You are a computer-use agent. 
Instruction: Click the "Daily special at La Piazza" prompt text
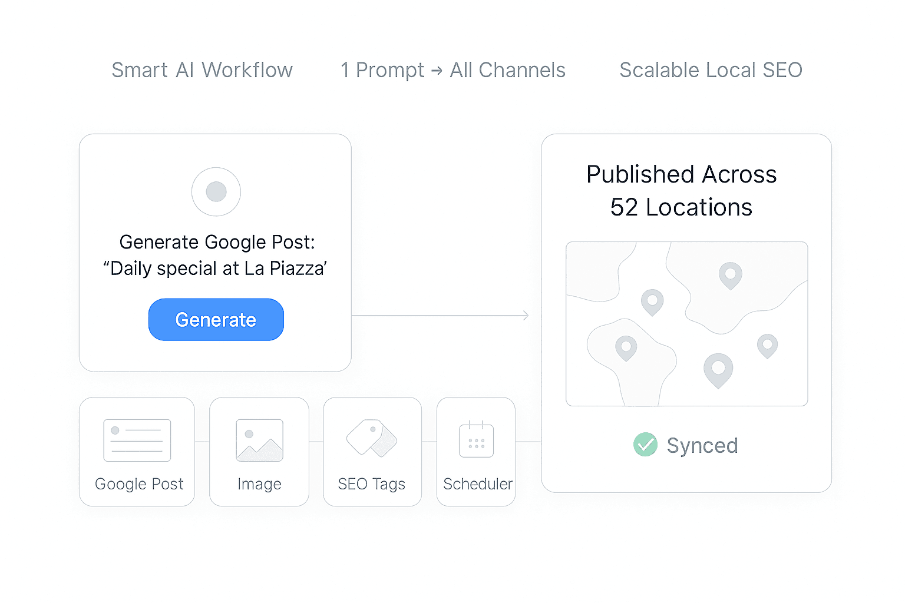coord(215,269)
